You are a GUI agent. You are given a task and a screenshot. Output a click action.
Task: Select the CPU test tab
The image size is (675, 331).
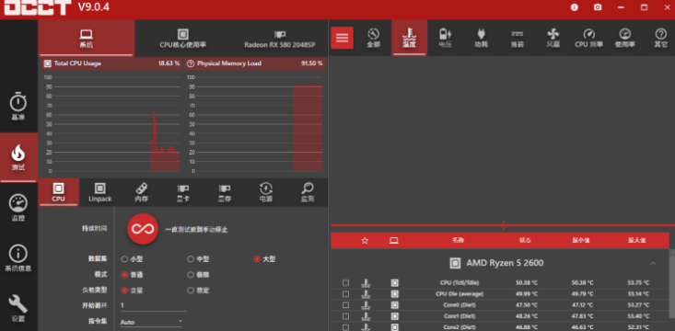coord(59,192)
